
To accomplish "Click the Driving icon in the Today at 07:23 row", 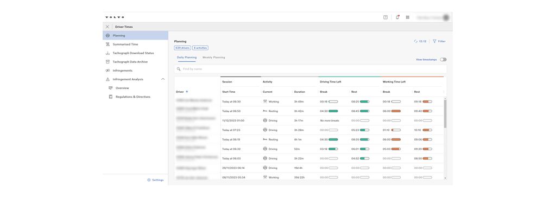I will (x=265, y=130).
